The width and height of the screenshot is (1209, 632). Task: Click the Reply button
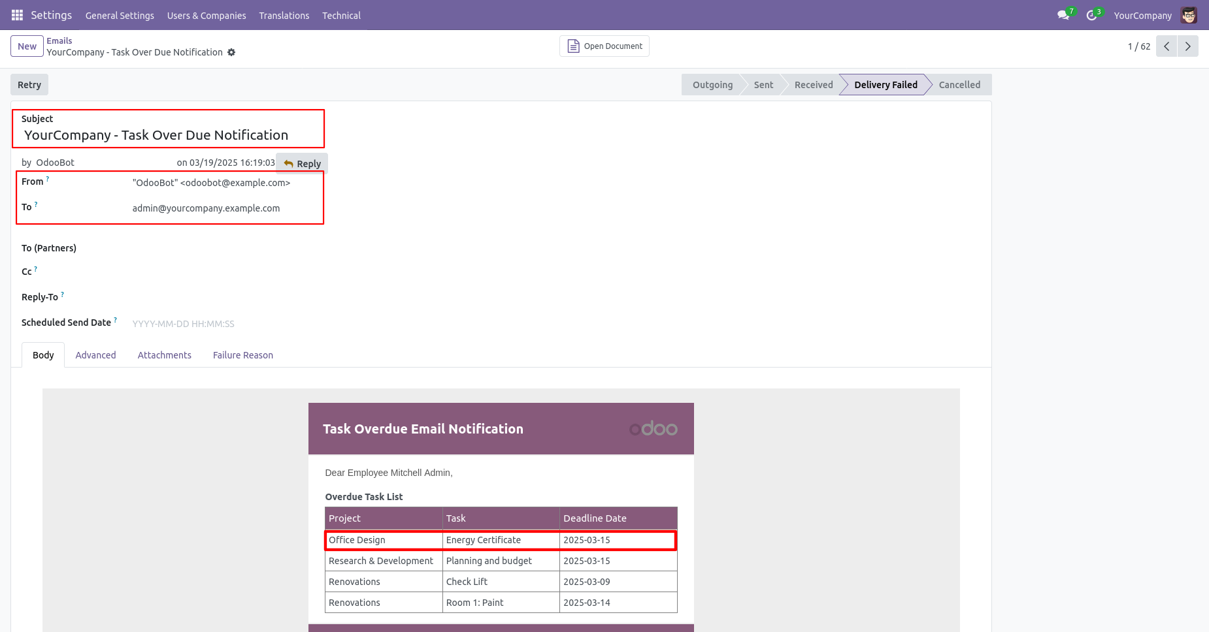point(302,163)
